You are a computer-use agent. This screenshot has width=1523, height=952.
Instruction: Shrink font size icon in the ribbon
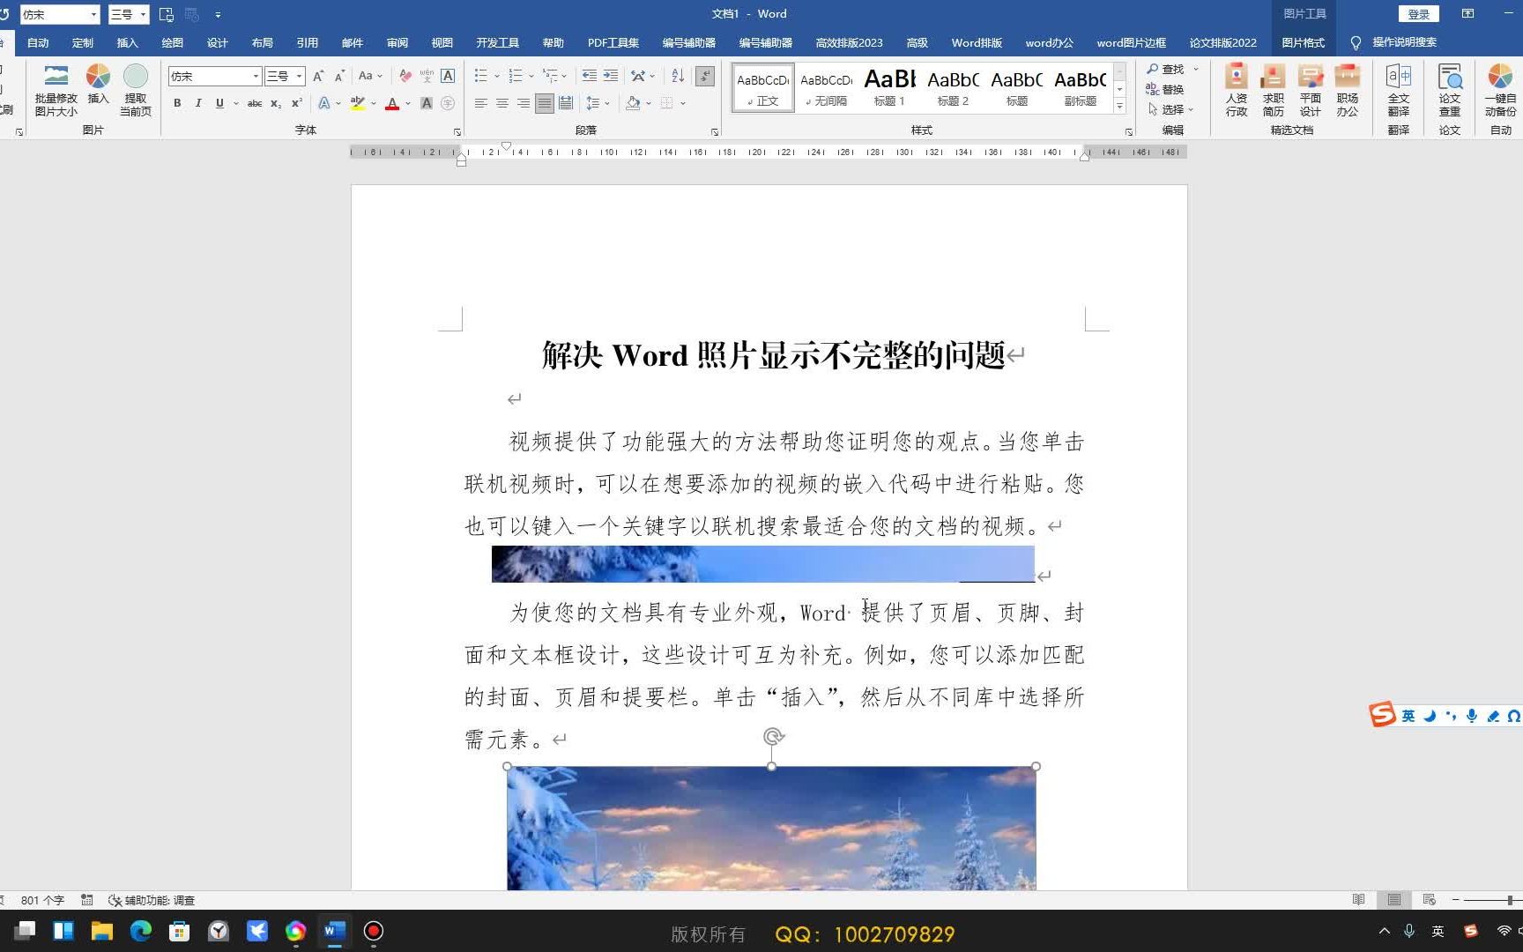coord(339,76)
